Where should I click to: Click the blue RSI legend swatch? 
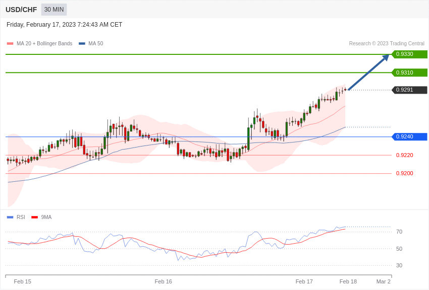10,217
